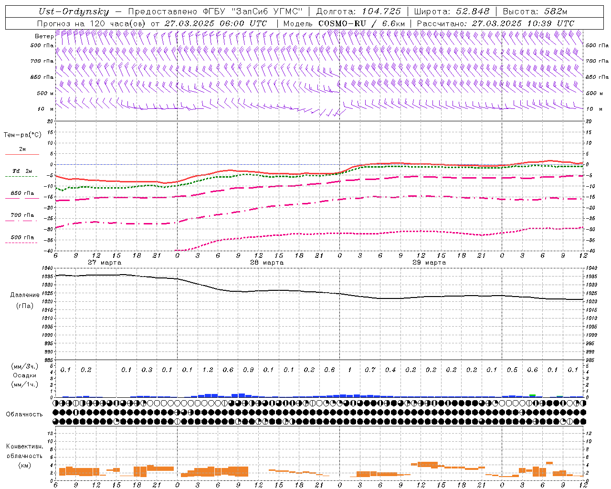Click the '(мм/3ч.)' precipitation unit label

point(25,366)
